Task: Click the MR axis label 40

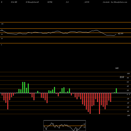Action: pos(128,86)
